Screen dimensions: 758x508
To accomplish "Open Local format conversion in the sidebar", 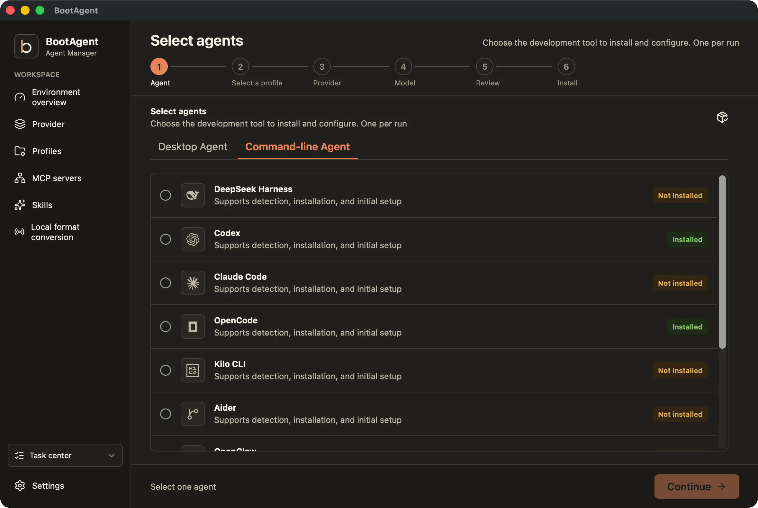I will coord(65,232).
